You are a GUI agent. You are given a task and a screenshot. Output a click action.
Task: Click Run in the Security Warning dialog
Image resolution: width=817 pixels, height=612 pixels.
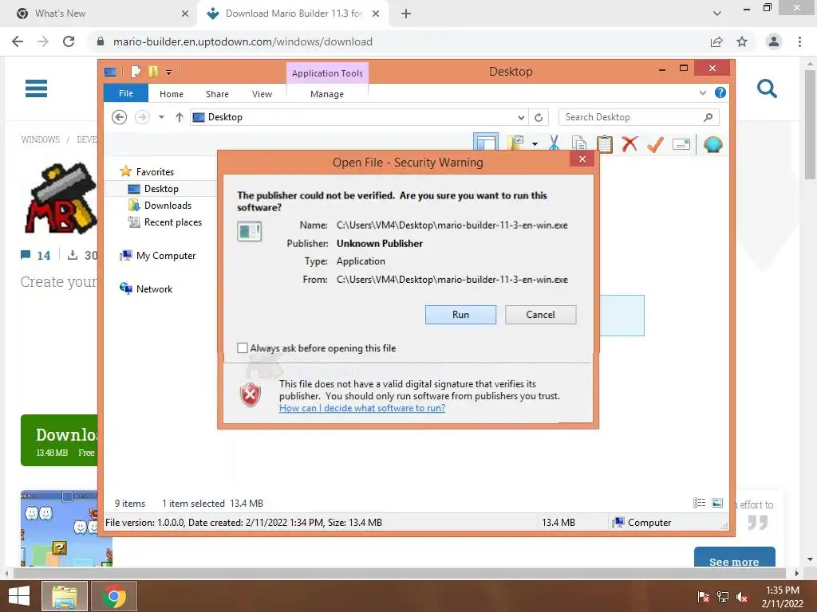coord(460,314)
